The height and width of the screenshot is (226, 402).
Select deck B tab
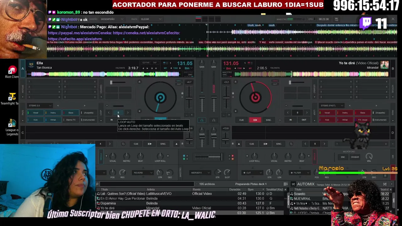click(x=393, y=69)
